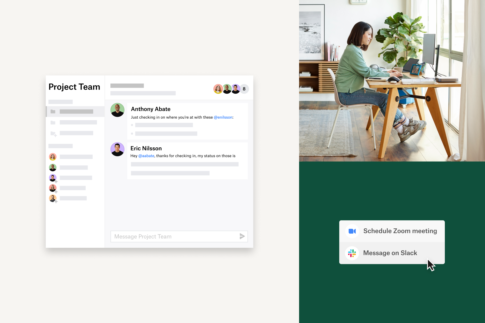
Task: Click the purple team member sidebar avatar
Action: point(53,178)
